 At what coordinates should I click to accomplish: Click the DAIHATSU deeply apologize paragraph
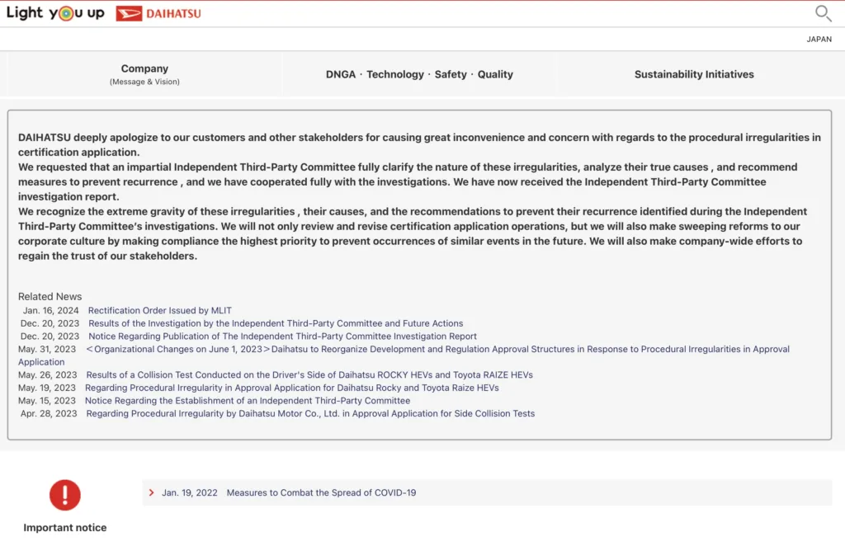click(x=419, y=145)
